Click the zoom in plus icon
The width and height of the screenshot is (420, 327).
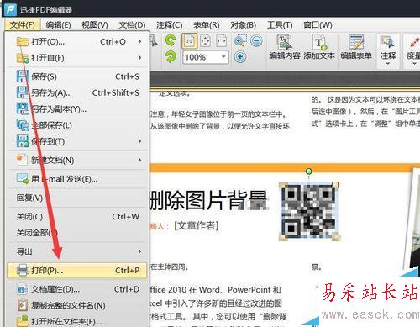tap(240, 57)
